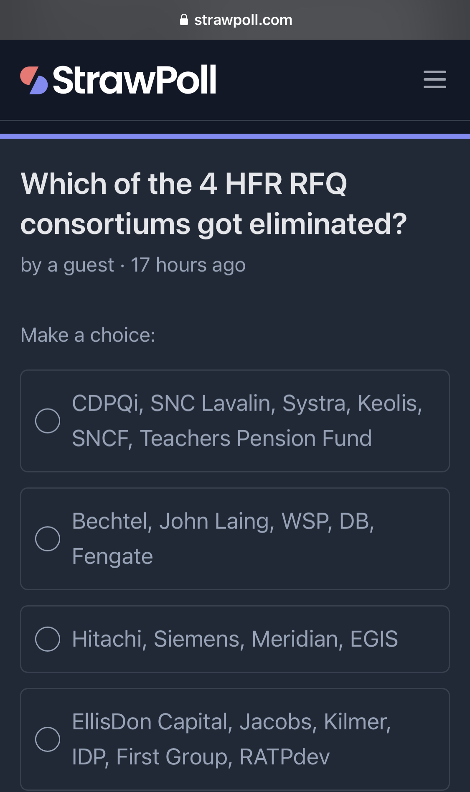Click the purple bar above the poll
470x792 pixels.
point(235,136)
